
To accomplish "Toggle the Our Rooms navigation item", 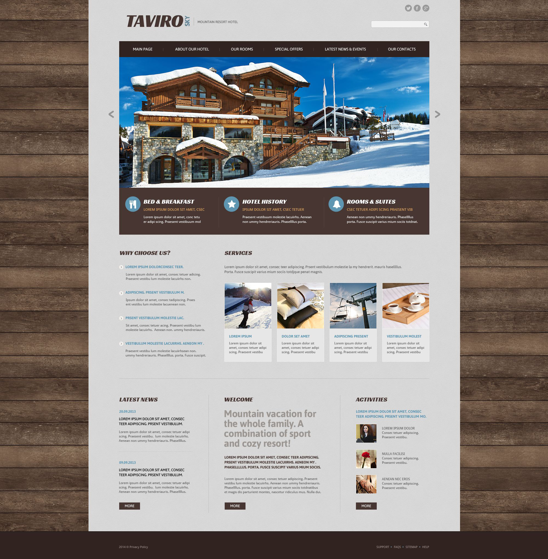I will (242, 49).
